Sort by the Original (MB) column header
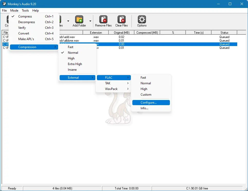Screen dimensions: 248x191 point(122,33)
